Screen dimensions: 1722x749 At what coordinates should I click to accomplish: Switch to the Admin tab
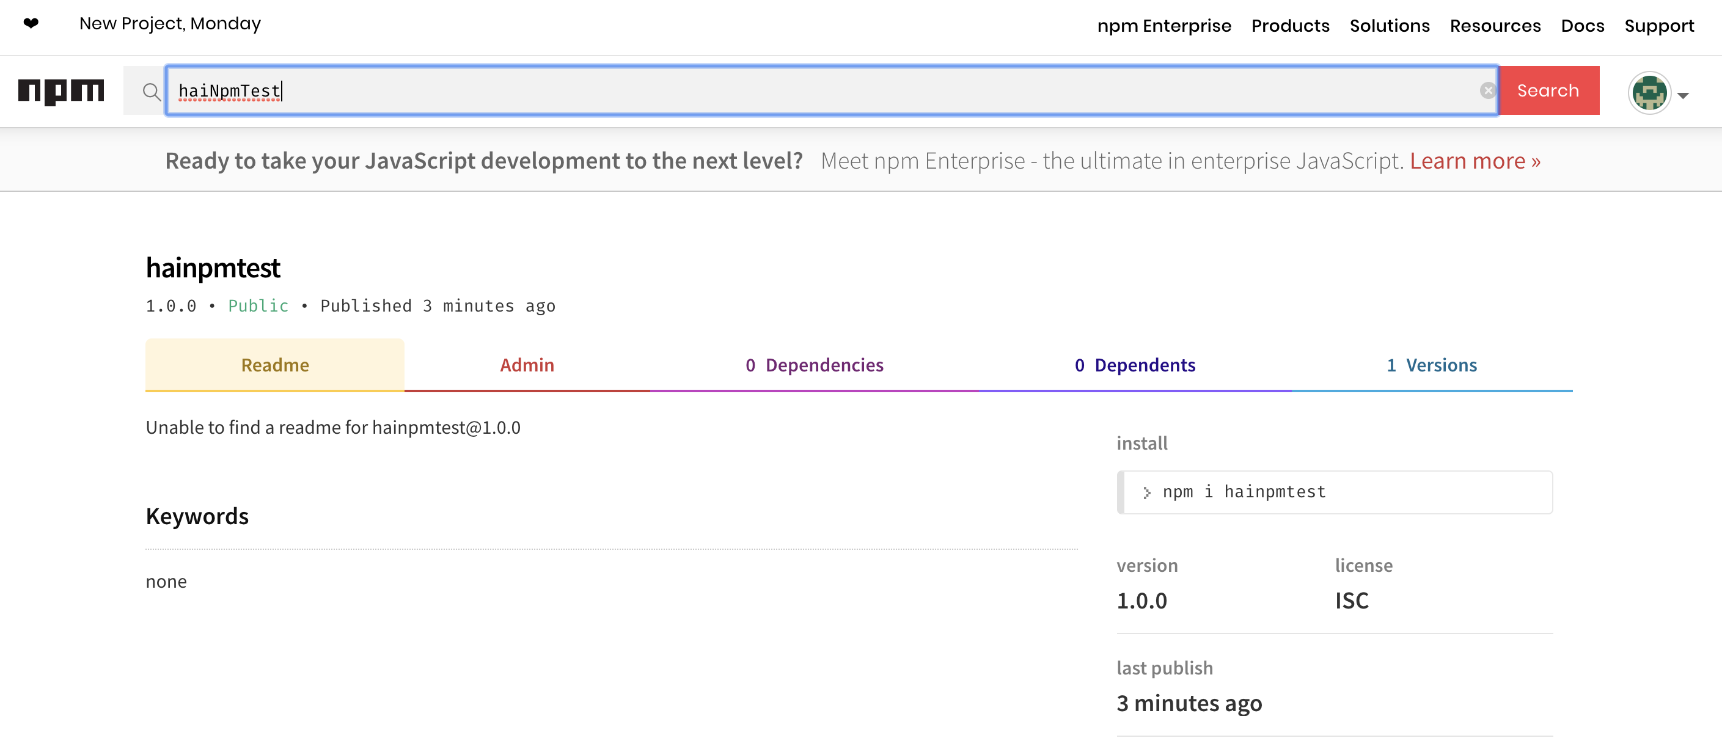[527, 365]
